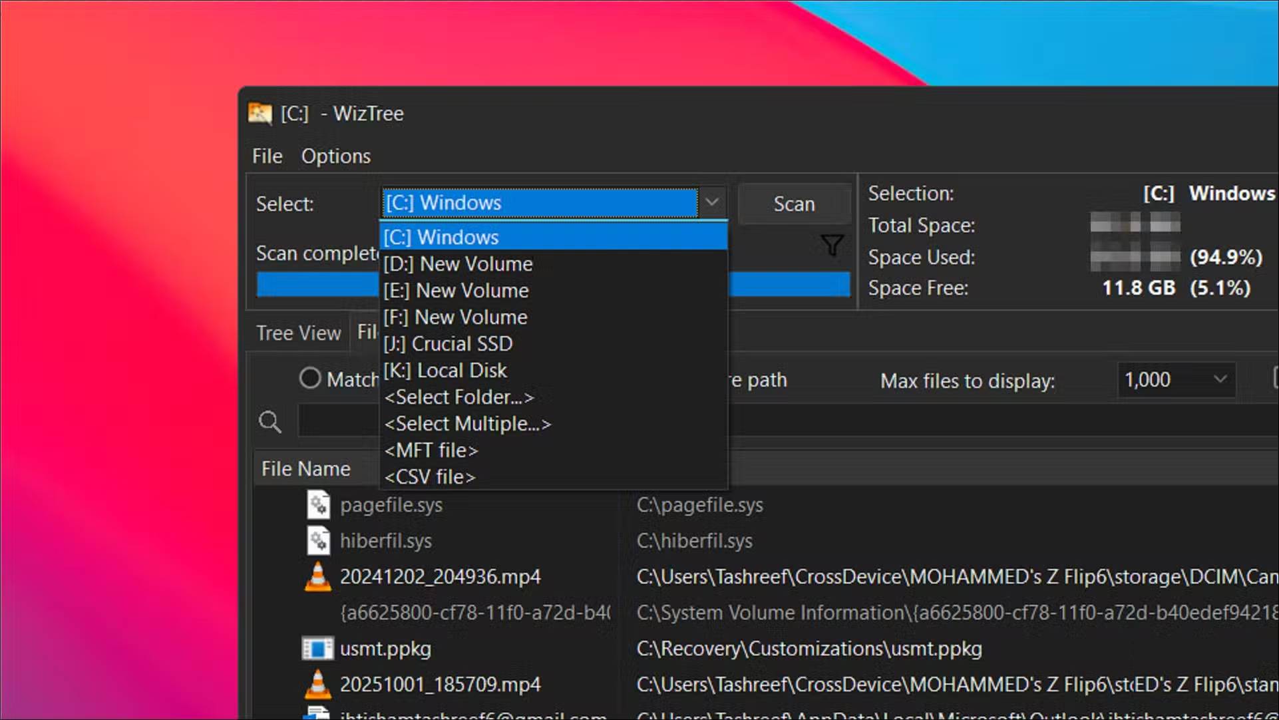Click the File Name column header
The width and height of the screenshot is (1279, 720).
point(306,468)
